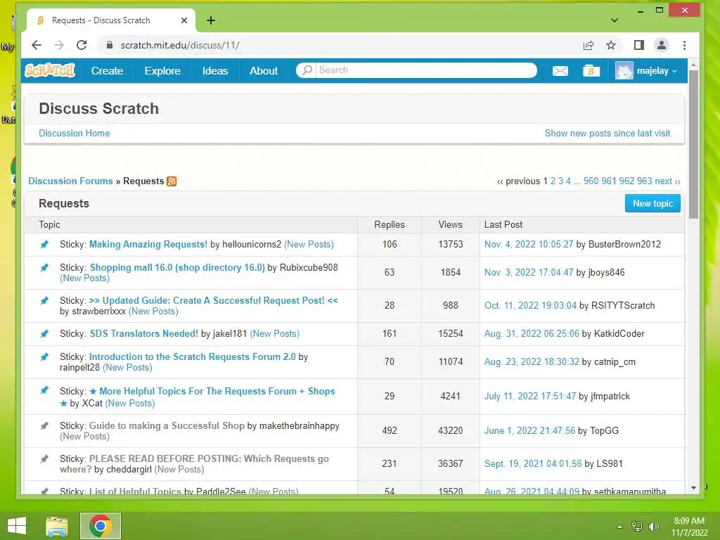The image size is (720, 540).
Task: Open More Helpful Topics For The Requests Forum topic
Action: (212, 391)
